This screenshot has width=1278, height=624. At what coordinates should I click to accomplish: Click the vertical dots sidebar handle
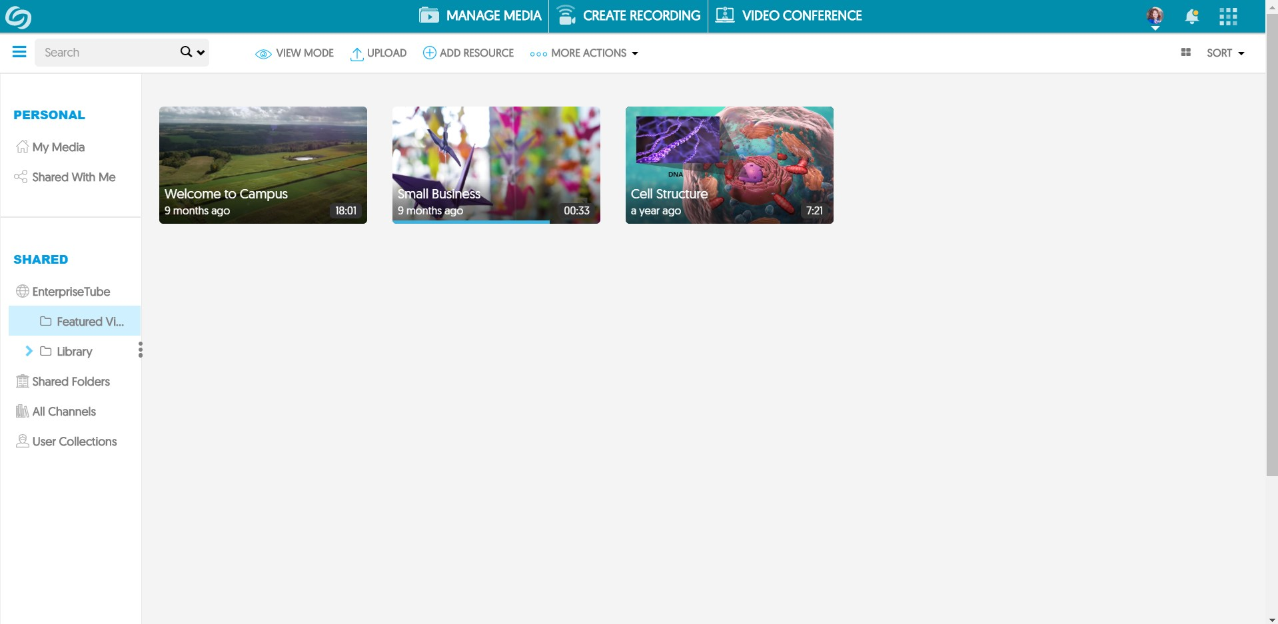[140, 350]
